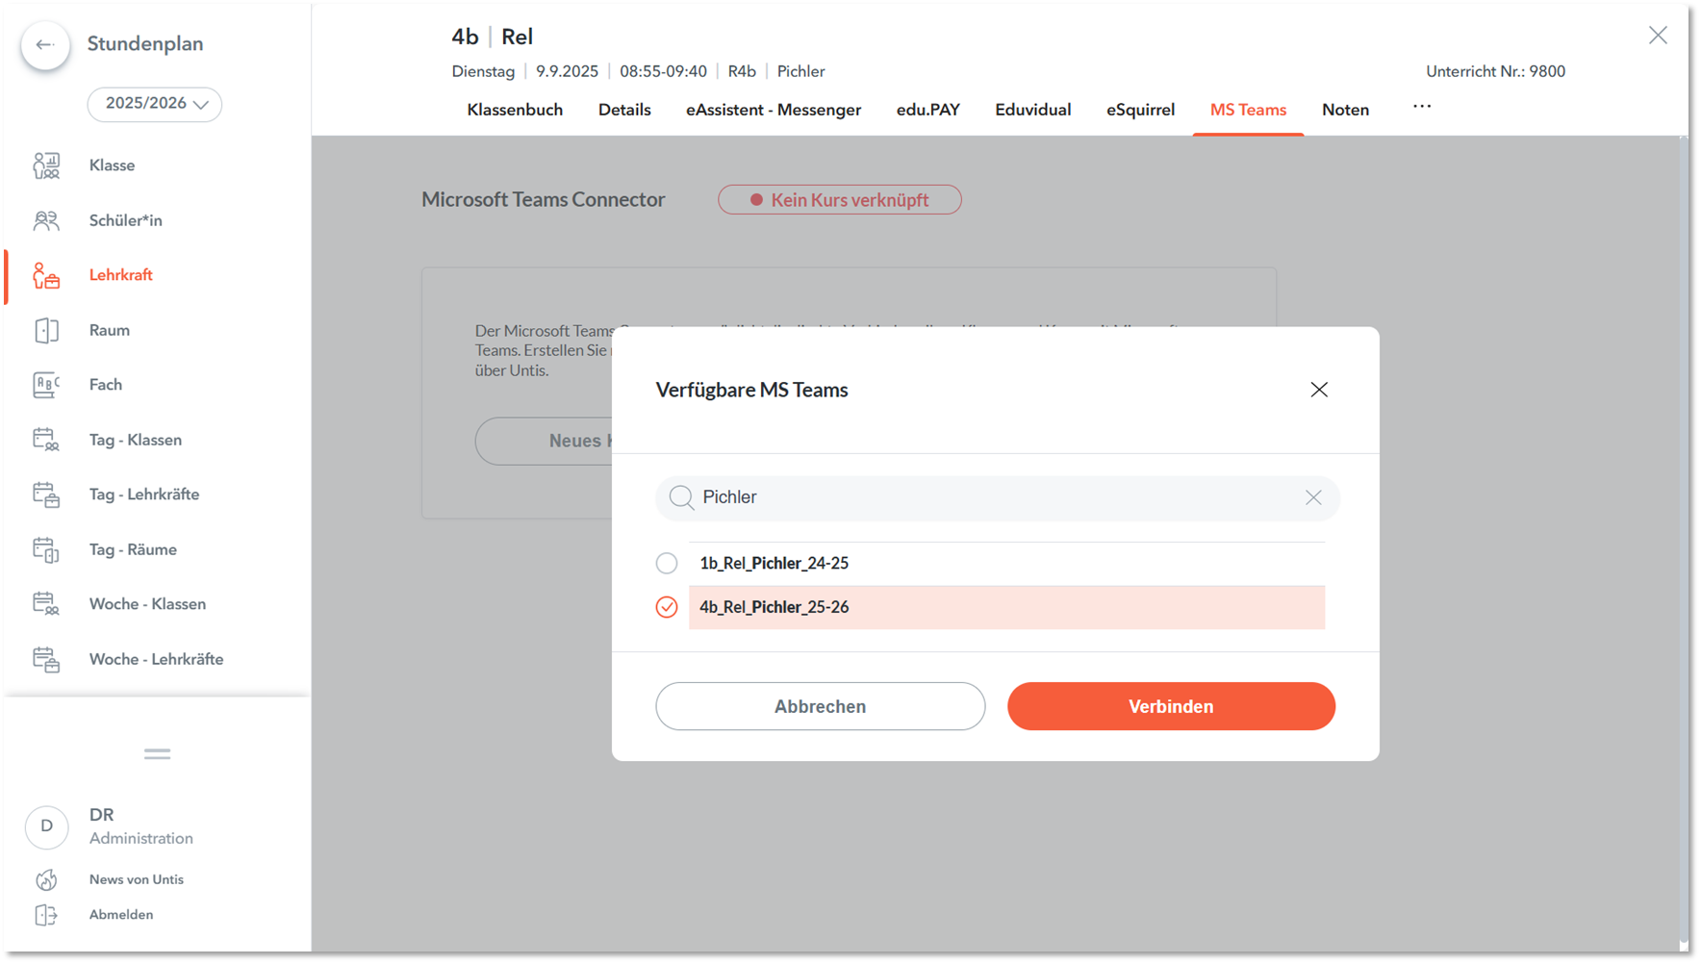Click the Abbrechen button
This screenshot has width=1701, height=964.
point(820,706)
